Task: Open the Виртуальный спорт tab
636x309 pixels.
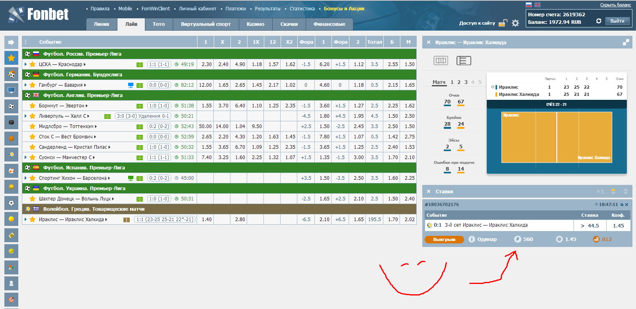Action: tap(206, 24)
